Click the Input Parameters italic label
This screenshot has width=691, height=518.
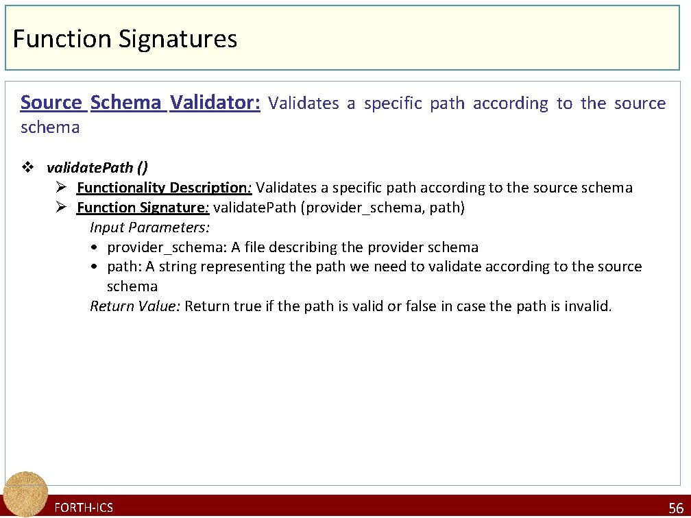pos(150,227)
